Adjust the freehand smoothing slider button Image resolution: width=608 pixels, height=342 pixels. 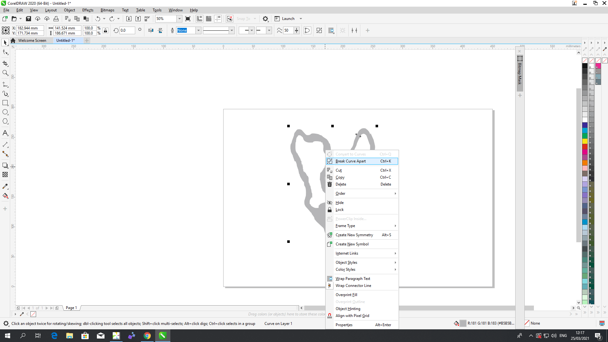click(296, 30)
